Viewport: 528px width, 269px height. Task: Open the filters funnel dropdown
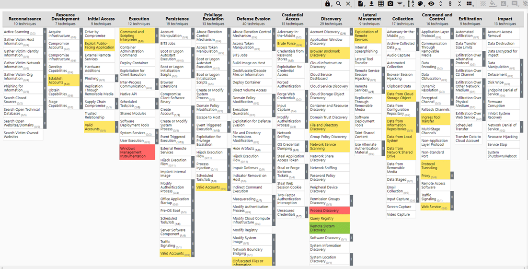tap(401, 4)
